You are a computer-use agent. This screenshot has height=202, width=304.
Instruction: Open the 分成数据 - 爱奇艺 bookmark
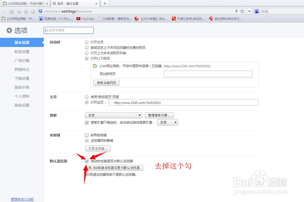point(115,19)
